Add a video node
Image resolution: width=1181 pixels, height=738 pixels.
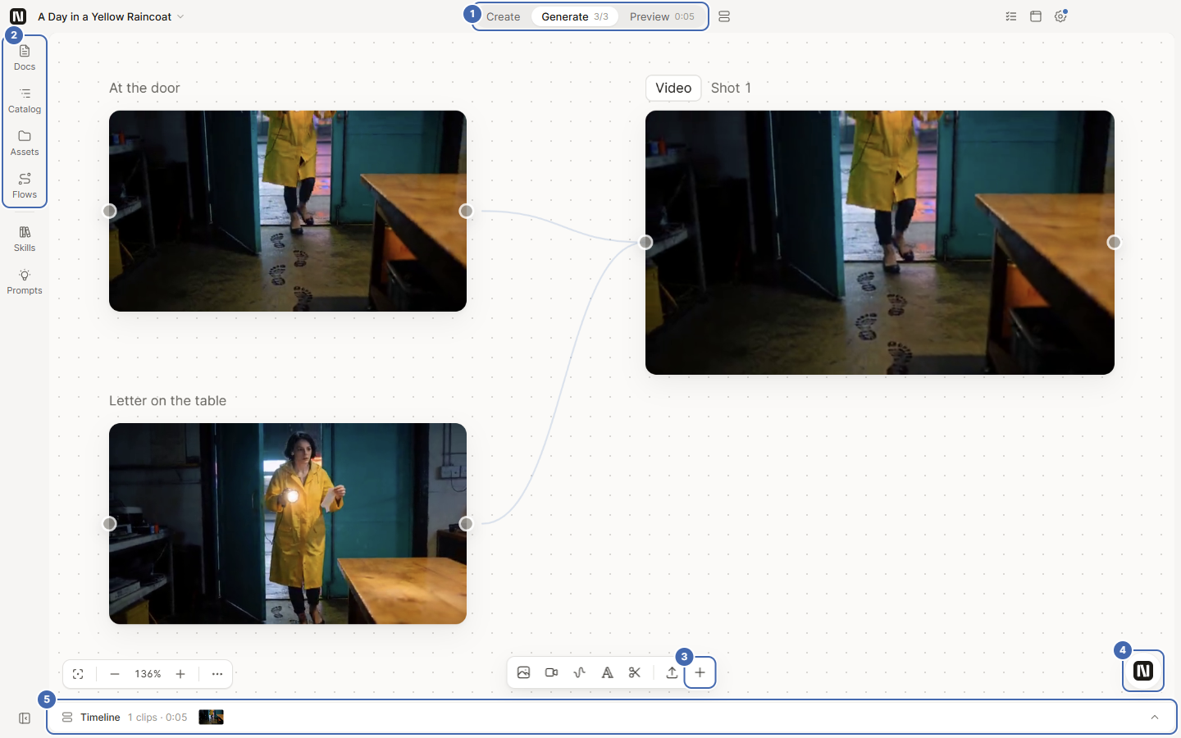tap(551, 672)
